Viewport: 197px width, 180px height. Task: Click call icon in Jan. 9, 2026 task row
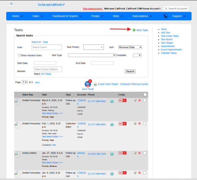(112, 174)
